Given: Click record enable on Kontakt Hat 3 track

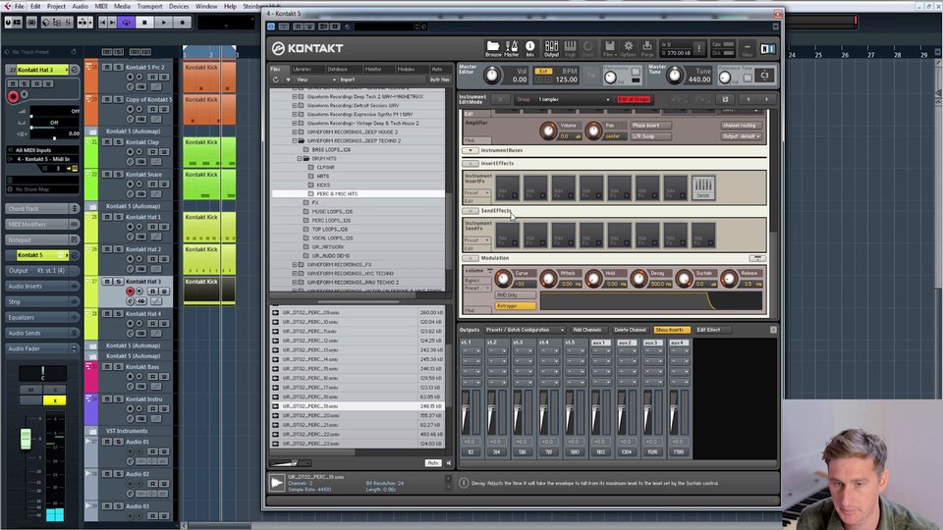Looking at the screenshot, I should click(130, 291).
